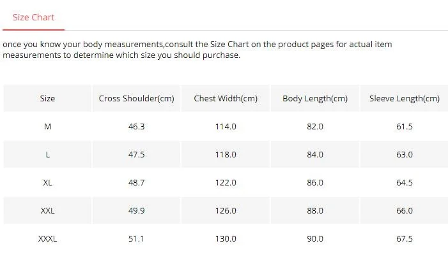Screen dimensions: 448x253
Task: Open the Size Chart tab
Action: coord(33,17)
